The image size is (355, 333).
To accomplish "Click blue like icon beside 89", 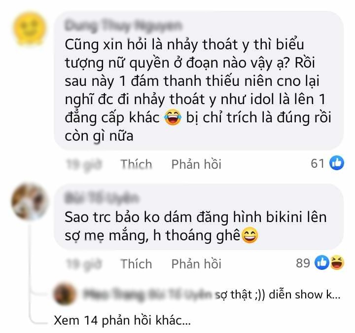I will pyautogui.click(x=322, y=263).
